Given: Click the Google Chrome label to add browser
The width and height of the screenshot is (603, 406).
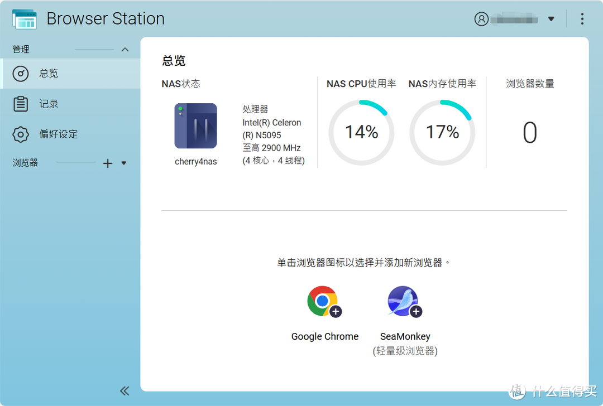Looking at the screenshot, I should pyautogui.click(x=324, y=336).
